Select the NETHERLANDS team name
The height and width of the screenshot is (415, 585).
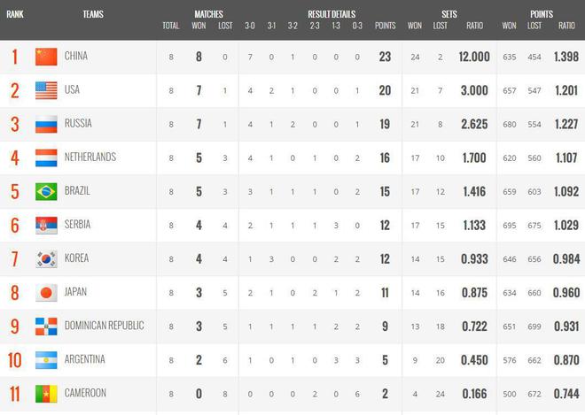click(90, 157)
